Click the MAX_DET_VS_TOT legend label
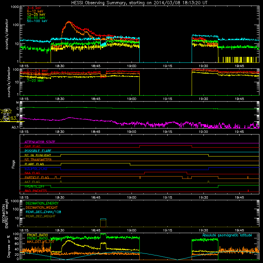This screenshot has width=263, height=263. point(41,242)
